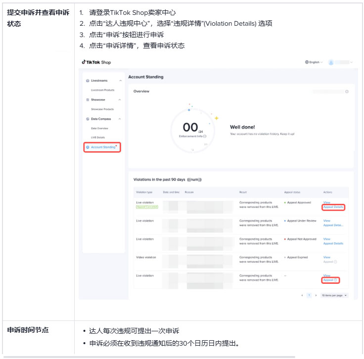
Task: Click Appeal link in the last violation row
Action: pyautogui.click(x=329, y=280)
